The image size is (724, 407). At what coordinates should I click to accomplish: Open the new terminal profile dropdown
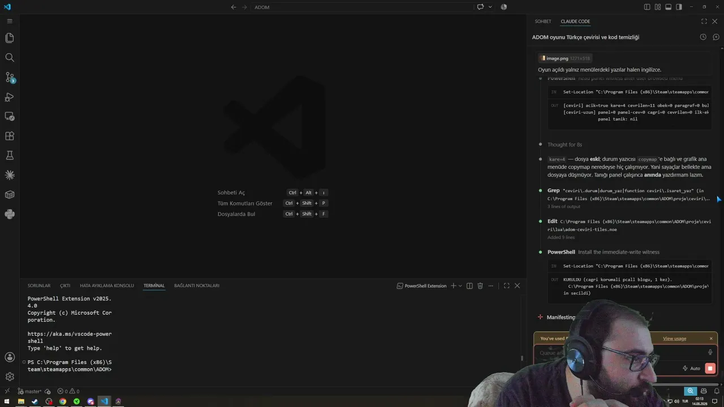coord(460,286)
